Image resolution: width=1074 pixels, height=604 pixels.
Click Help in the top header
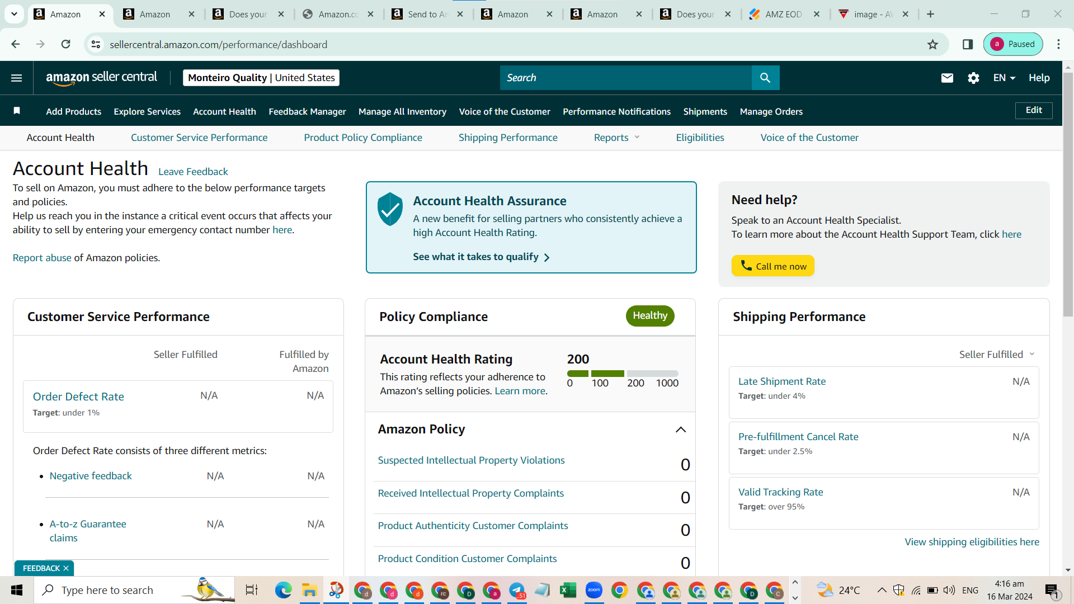coord(1039,78)
